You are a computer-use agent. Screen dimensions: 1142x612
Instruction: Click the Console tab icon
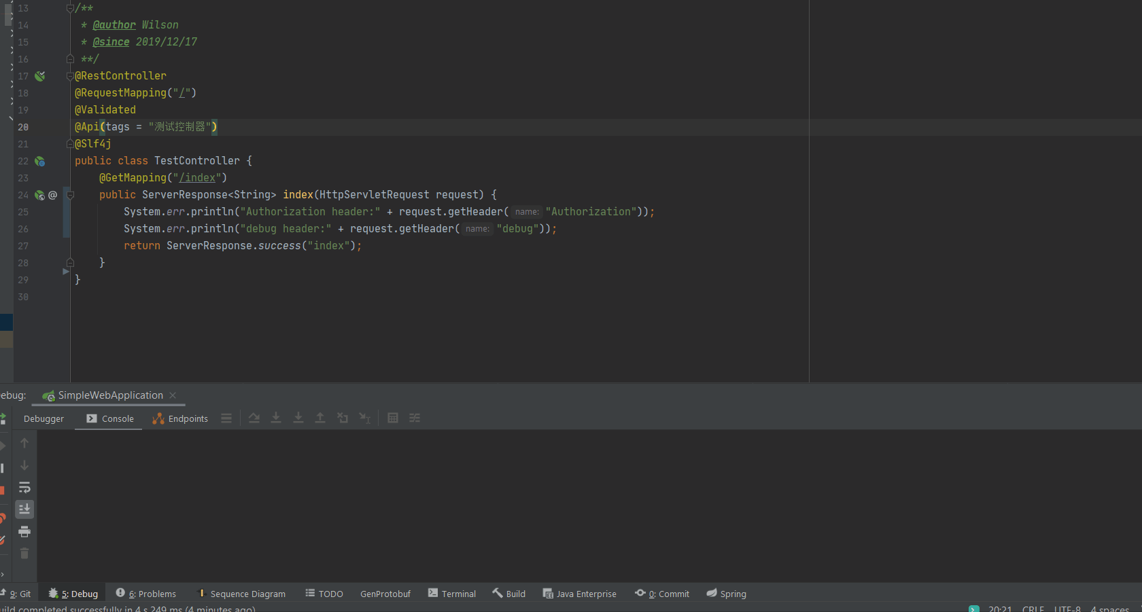point(92,418)
